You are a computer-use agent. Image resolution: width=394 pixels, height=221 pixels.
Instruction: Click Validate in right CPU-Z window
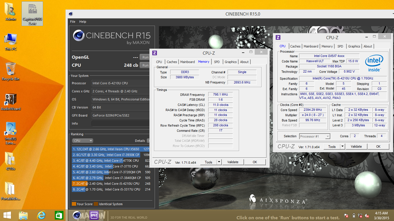(x=356, y=146)
